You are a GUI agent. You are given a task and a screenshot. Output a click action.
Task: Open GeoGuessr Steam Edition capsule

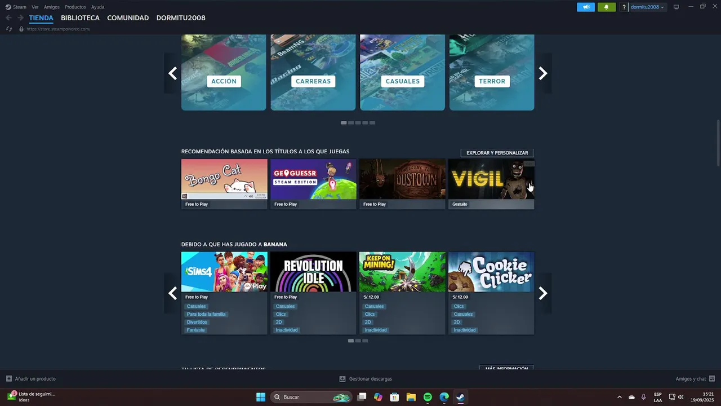[313, 184]
